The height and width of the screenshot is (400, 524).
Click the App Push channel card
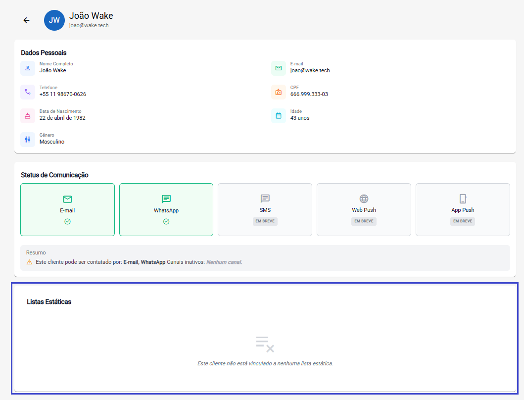[x=463, y=209]
